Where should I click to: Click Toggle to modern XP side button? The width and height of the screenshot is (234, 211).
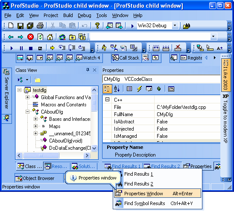tap(225, 118)
